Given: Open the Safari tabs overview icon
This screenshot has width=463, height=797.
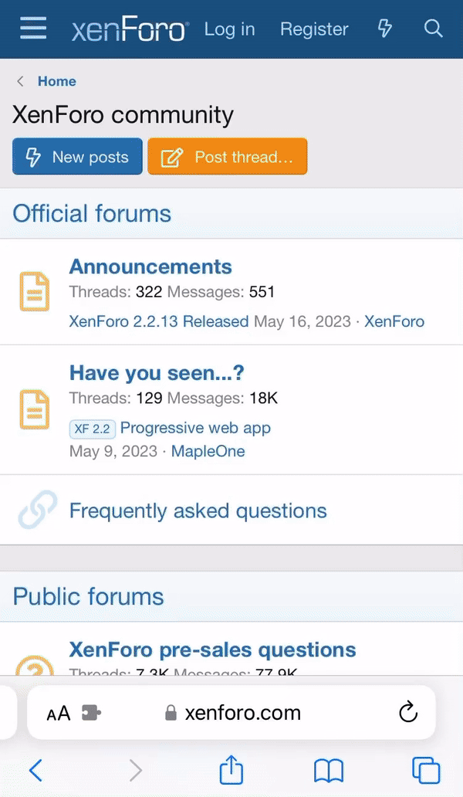Looking at the screenshot, I should pos(426,771).
